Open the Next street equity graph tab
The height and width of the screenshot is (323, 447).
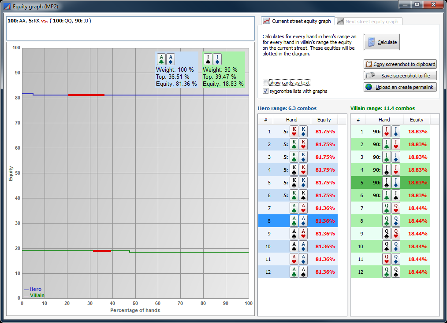[368, 22]
